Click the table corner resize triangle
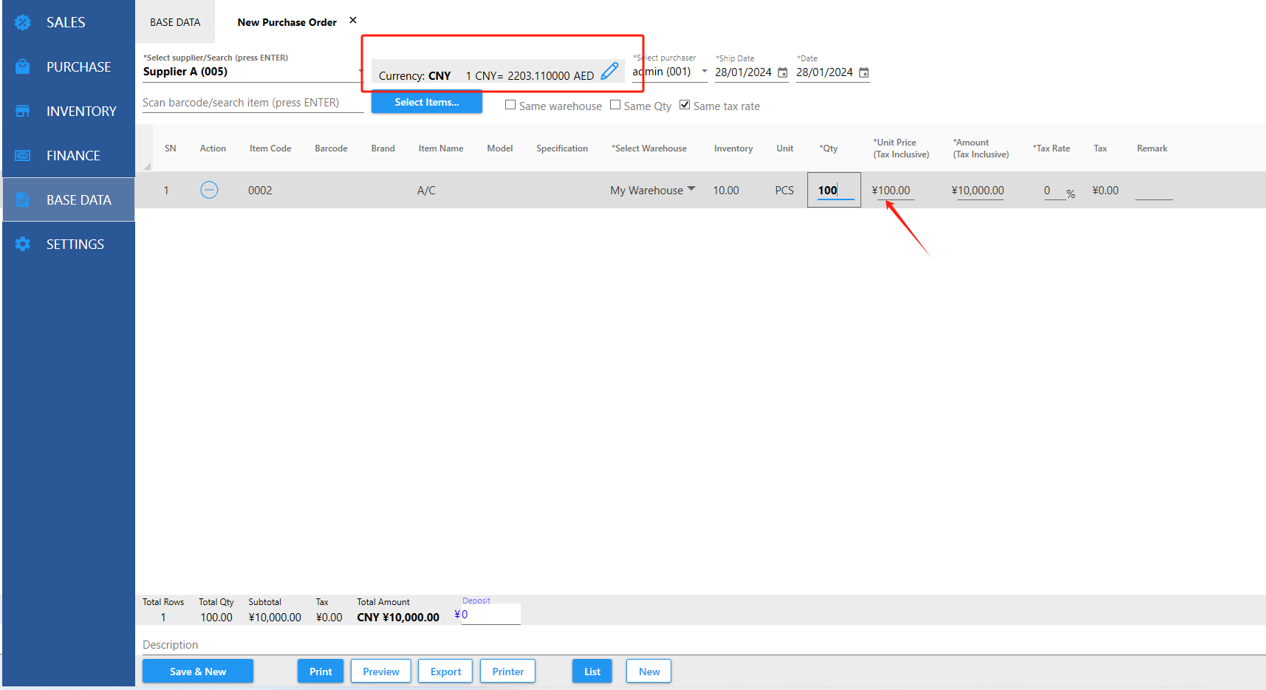 pyautogui.click(x=147, y=166)
